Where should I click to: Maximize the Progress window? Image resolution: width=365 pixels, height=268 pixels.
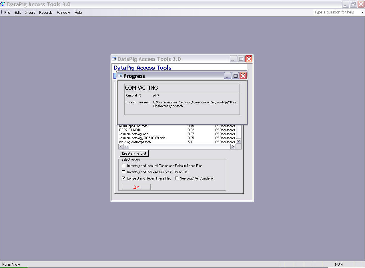pos(235,76)
